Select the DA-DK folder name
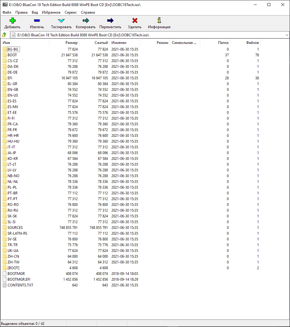The width and height of the screenshot is (290, 327). 13,67
